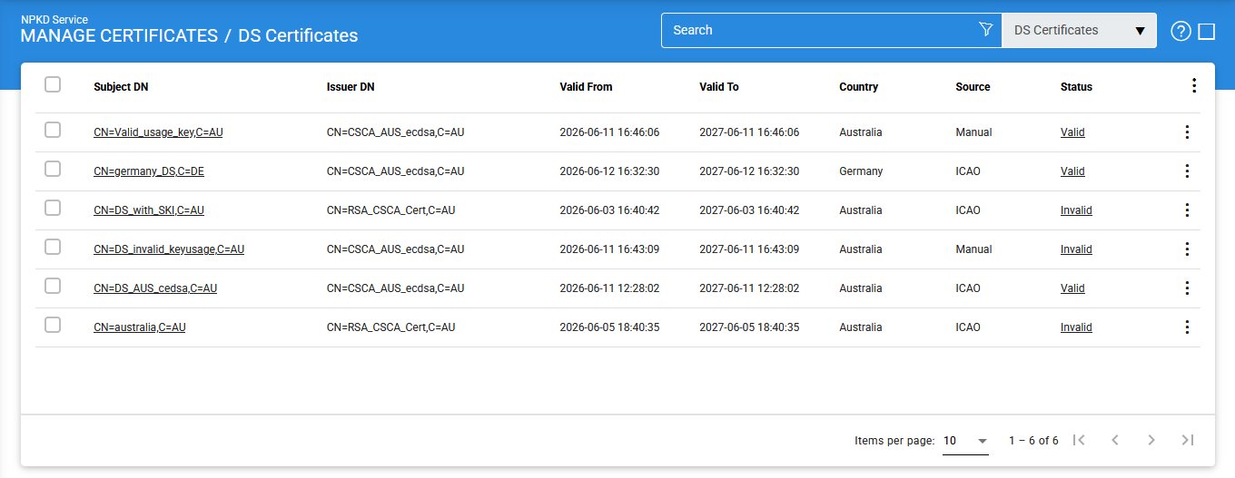Open CN=DS_AUS_cedsa,C=AU certificate link

pyautogui.click(x=155, y=288)
